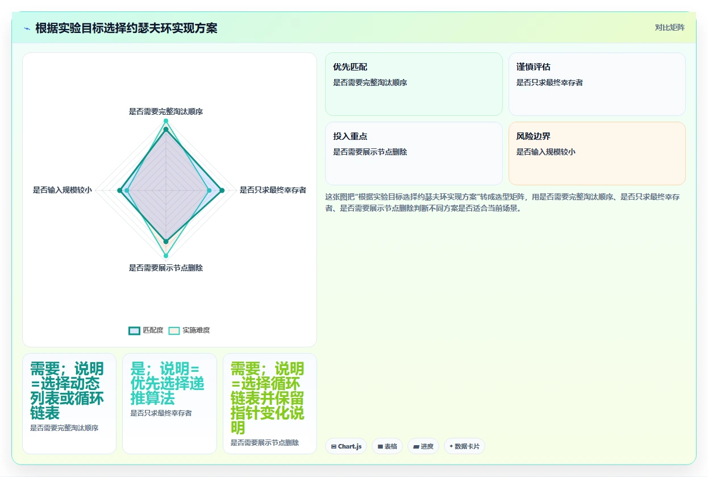708x477 pixels.
Task: Select the 进度 tag pill
Action: tap(423, 446)
